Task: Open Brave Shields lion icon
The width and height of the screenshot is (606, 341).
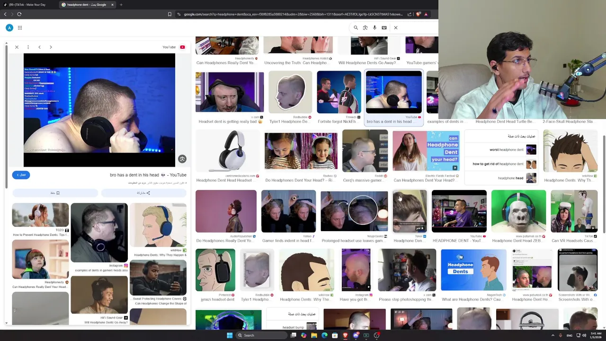Action: point(418,14)
